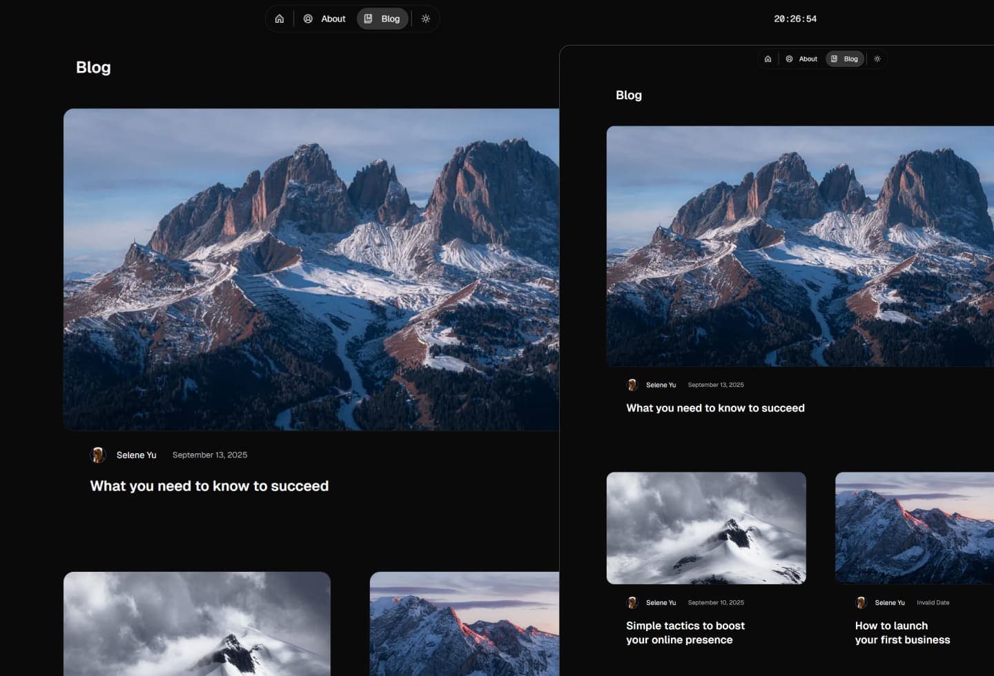Viewport: 994px width, 676px height.
Task: Open the post "What you need to know to succeed" in the left window
Action: 209,486
